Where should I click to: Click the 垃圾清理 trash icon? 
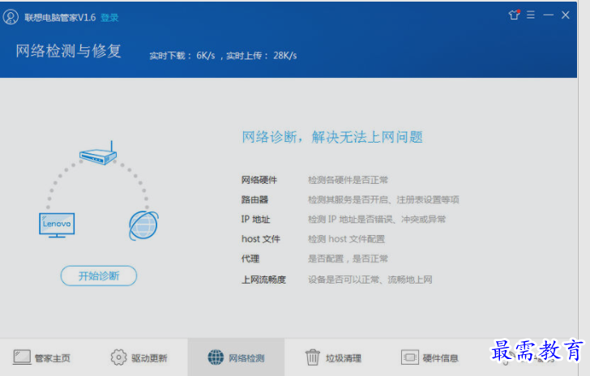pyautogui.click(x=312, y=357)
